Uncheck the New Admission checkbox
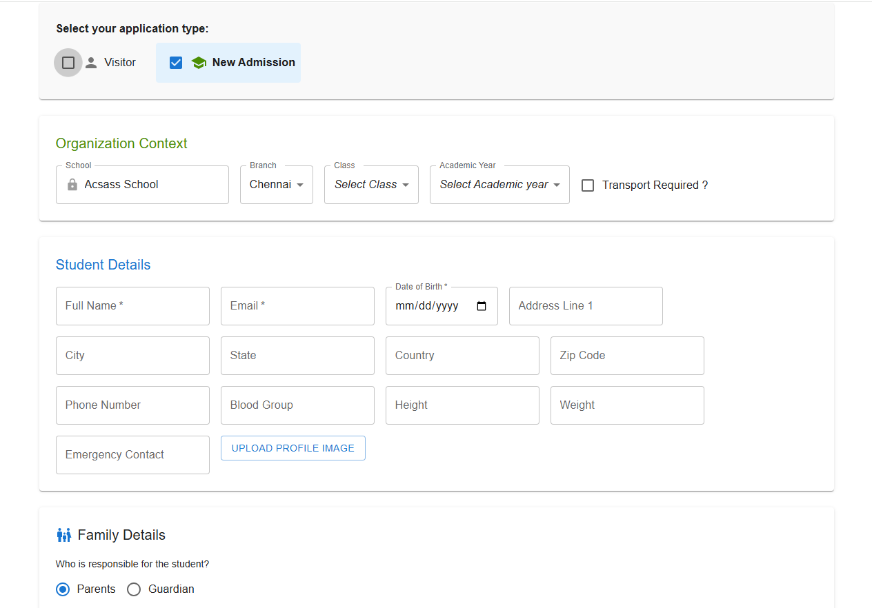Image resolution: width=872 pixels, height=608 pixels. (176, 63)
